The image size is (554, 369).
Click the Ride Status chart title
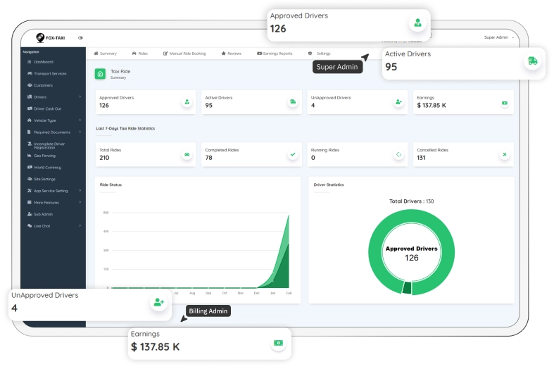[111, 184]
